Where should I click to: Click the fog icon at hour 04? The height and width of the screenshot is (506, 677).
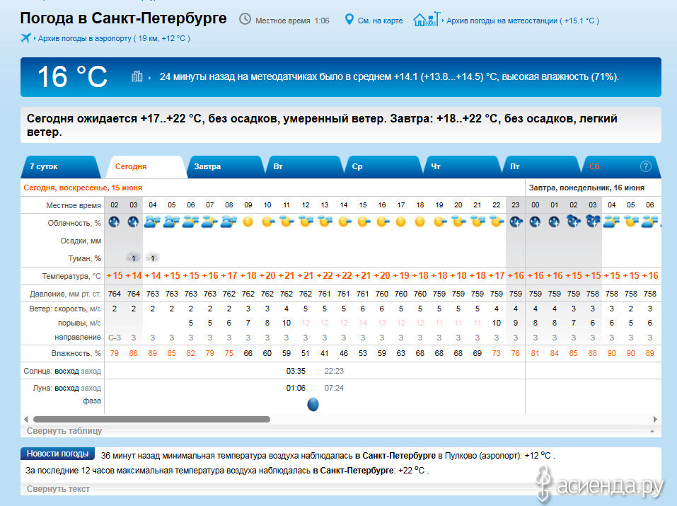coord(152,258)
